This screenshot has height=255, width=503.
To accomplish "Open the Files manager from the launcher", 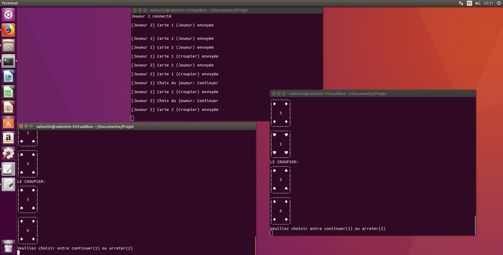I will tap(8, 46).
